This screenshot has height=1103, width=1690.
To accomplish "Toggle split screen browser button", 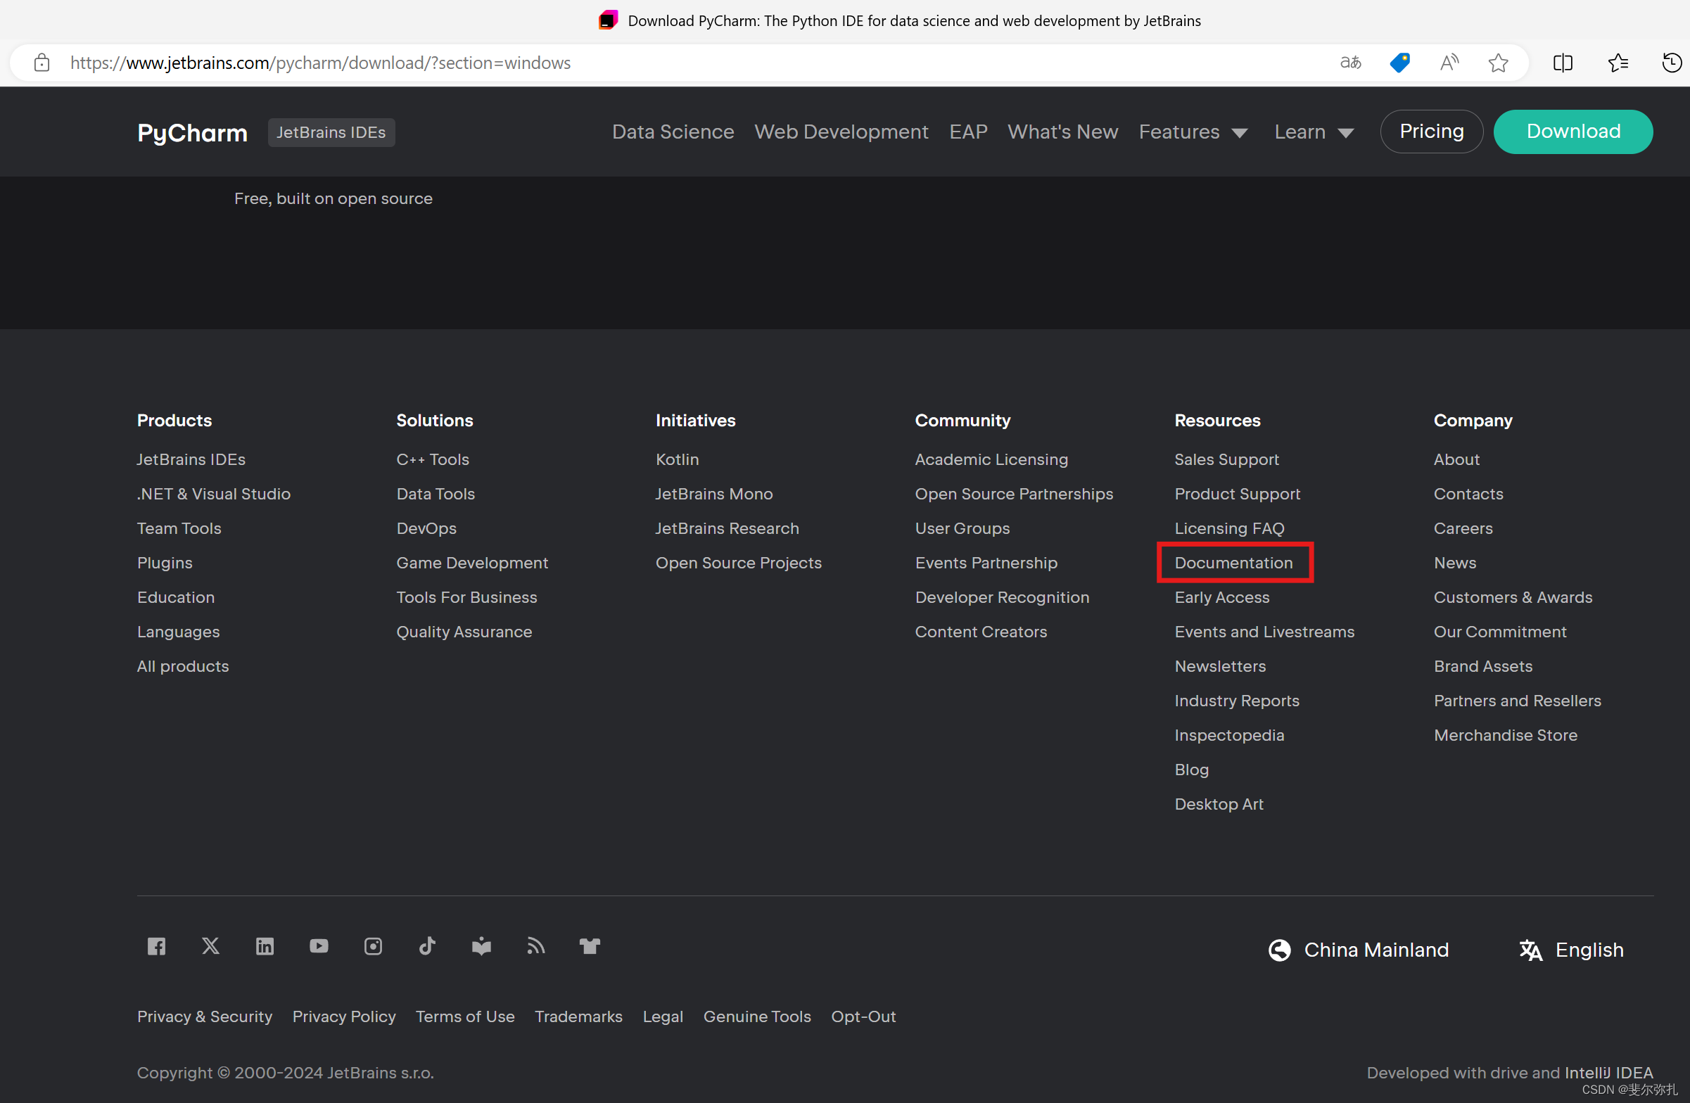I will (x=1562, y=63).
